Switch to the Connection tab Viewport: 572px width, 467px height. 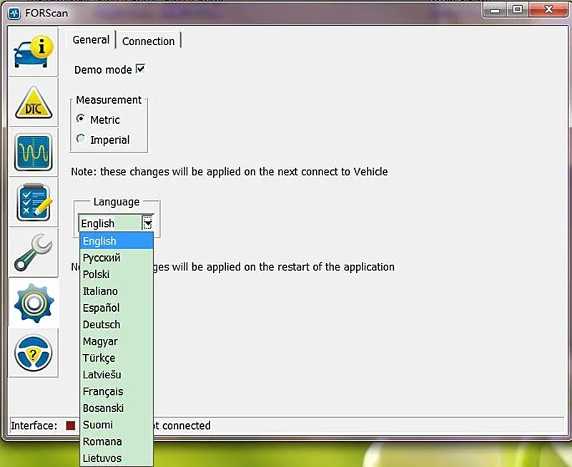pyautogui.click(x=148, y=41)
